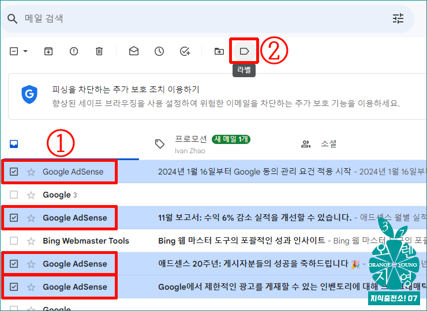Click the 새 메일 1개 badge

click(231, 139)
